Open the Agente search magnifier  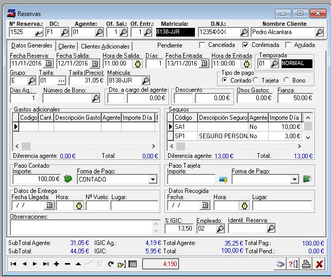point(99,32)
